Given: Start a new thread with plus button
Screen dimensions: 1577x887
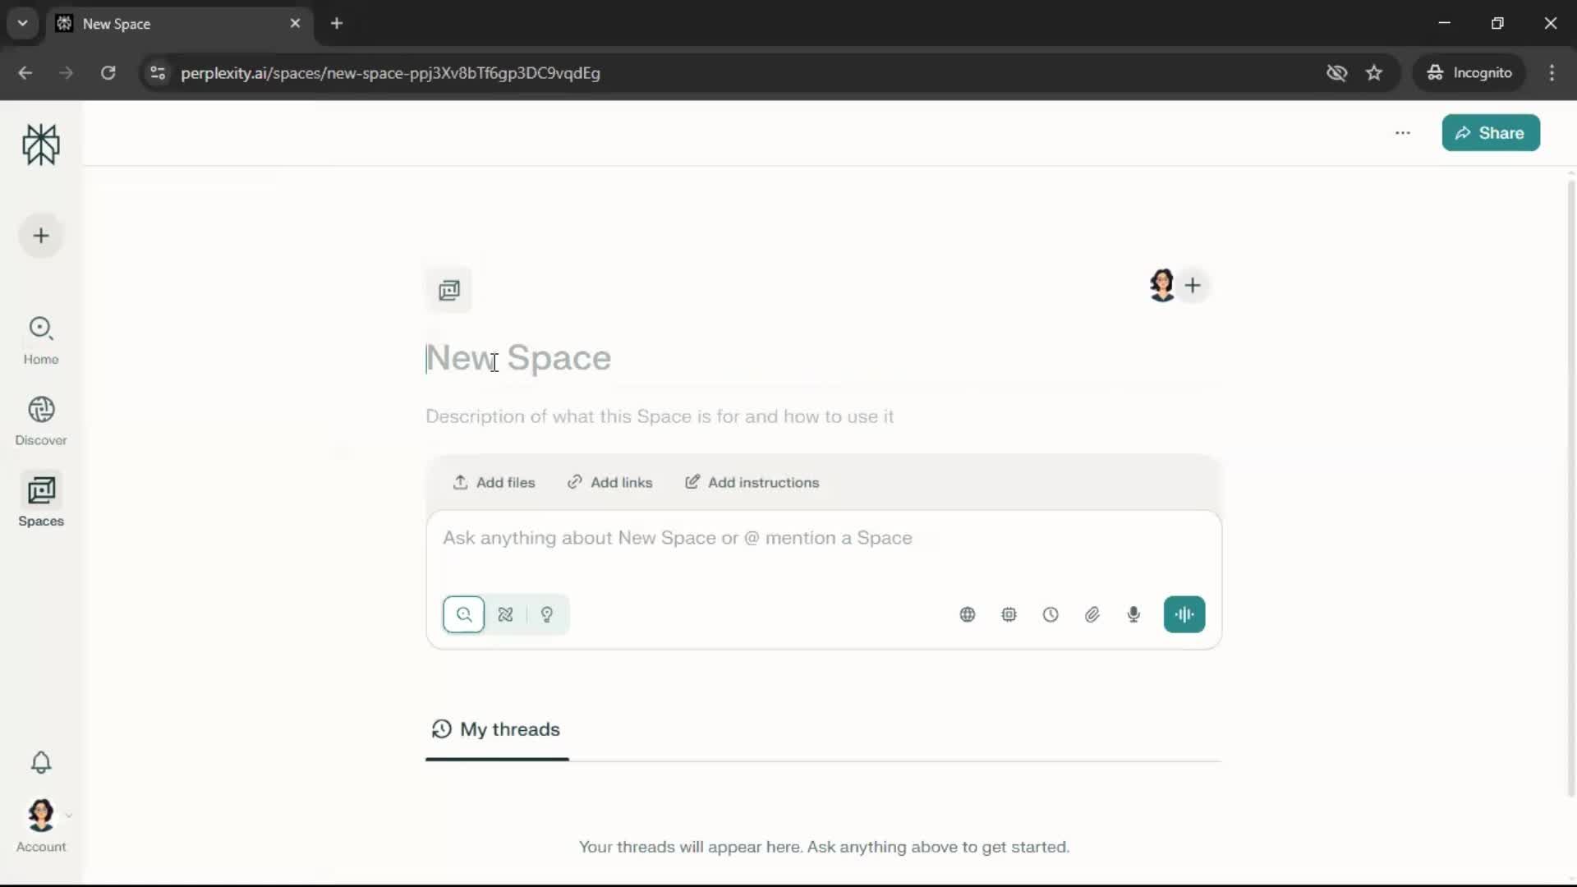Looking at the screenshot, I should coord(41,236).
